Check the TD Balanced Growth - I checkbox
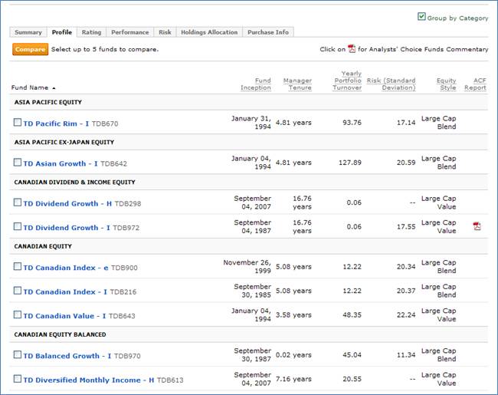Screen dimensions: 498x395 click(x=18, y=354)
